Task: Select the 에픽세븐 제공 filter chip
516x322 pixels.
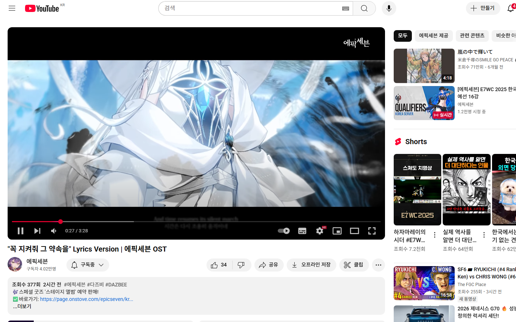Action: pyautogui.click(x=434, y=36)
